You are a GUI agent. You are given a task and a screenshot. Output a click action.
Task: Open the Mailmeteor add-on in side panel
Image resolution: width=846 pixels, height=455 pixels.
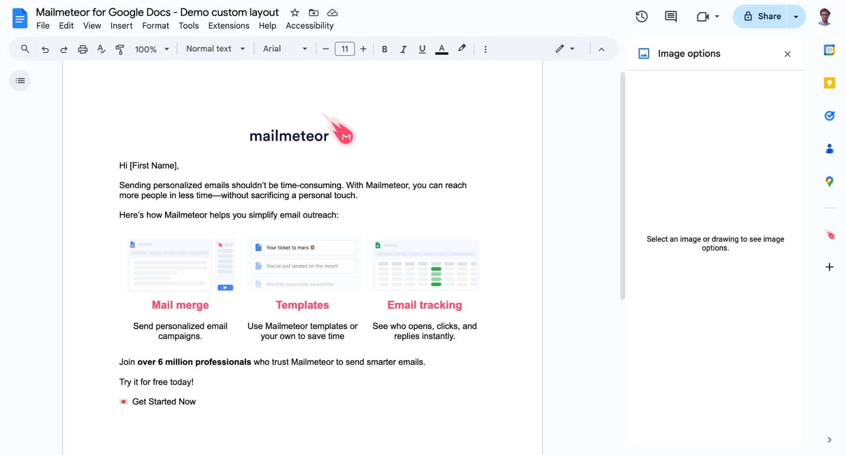[x=829, y=235]
